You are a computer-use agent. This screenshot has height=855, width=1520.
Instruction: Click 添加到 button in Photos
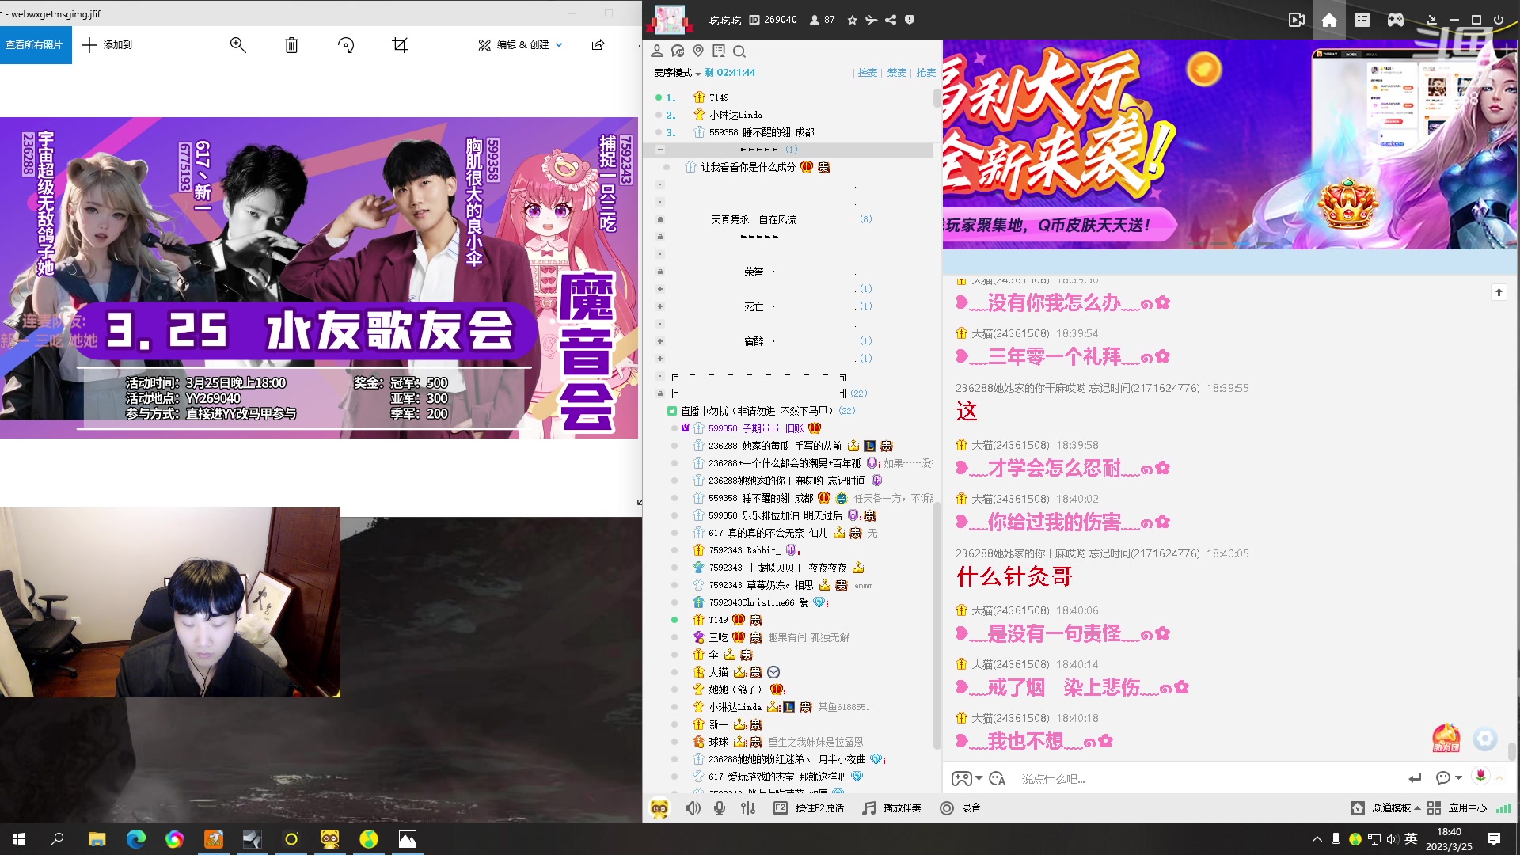click(107, 45)
